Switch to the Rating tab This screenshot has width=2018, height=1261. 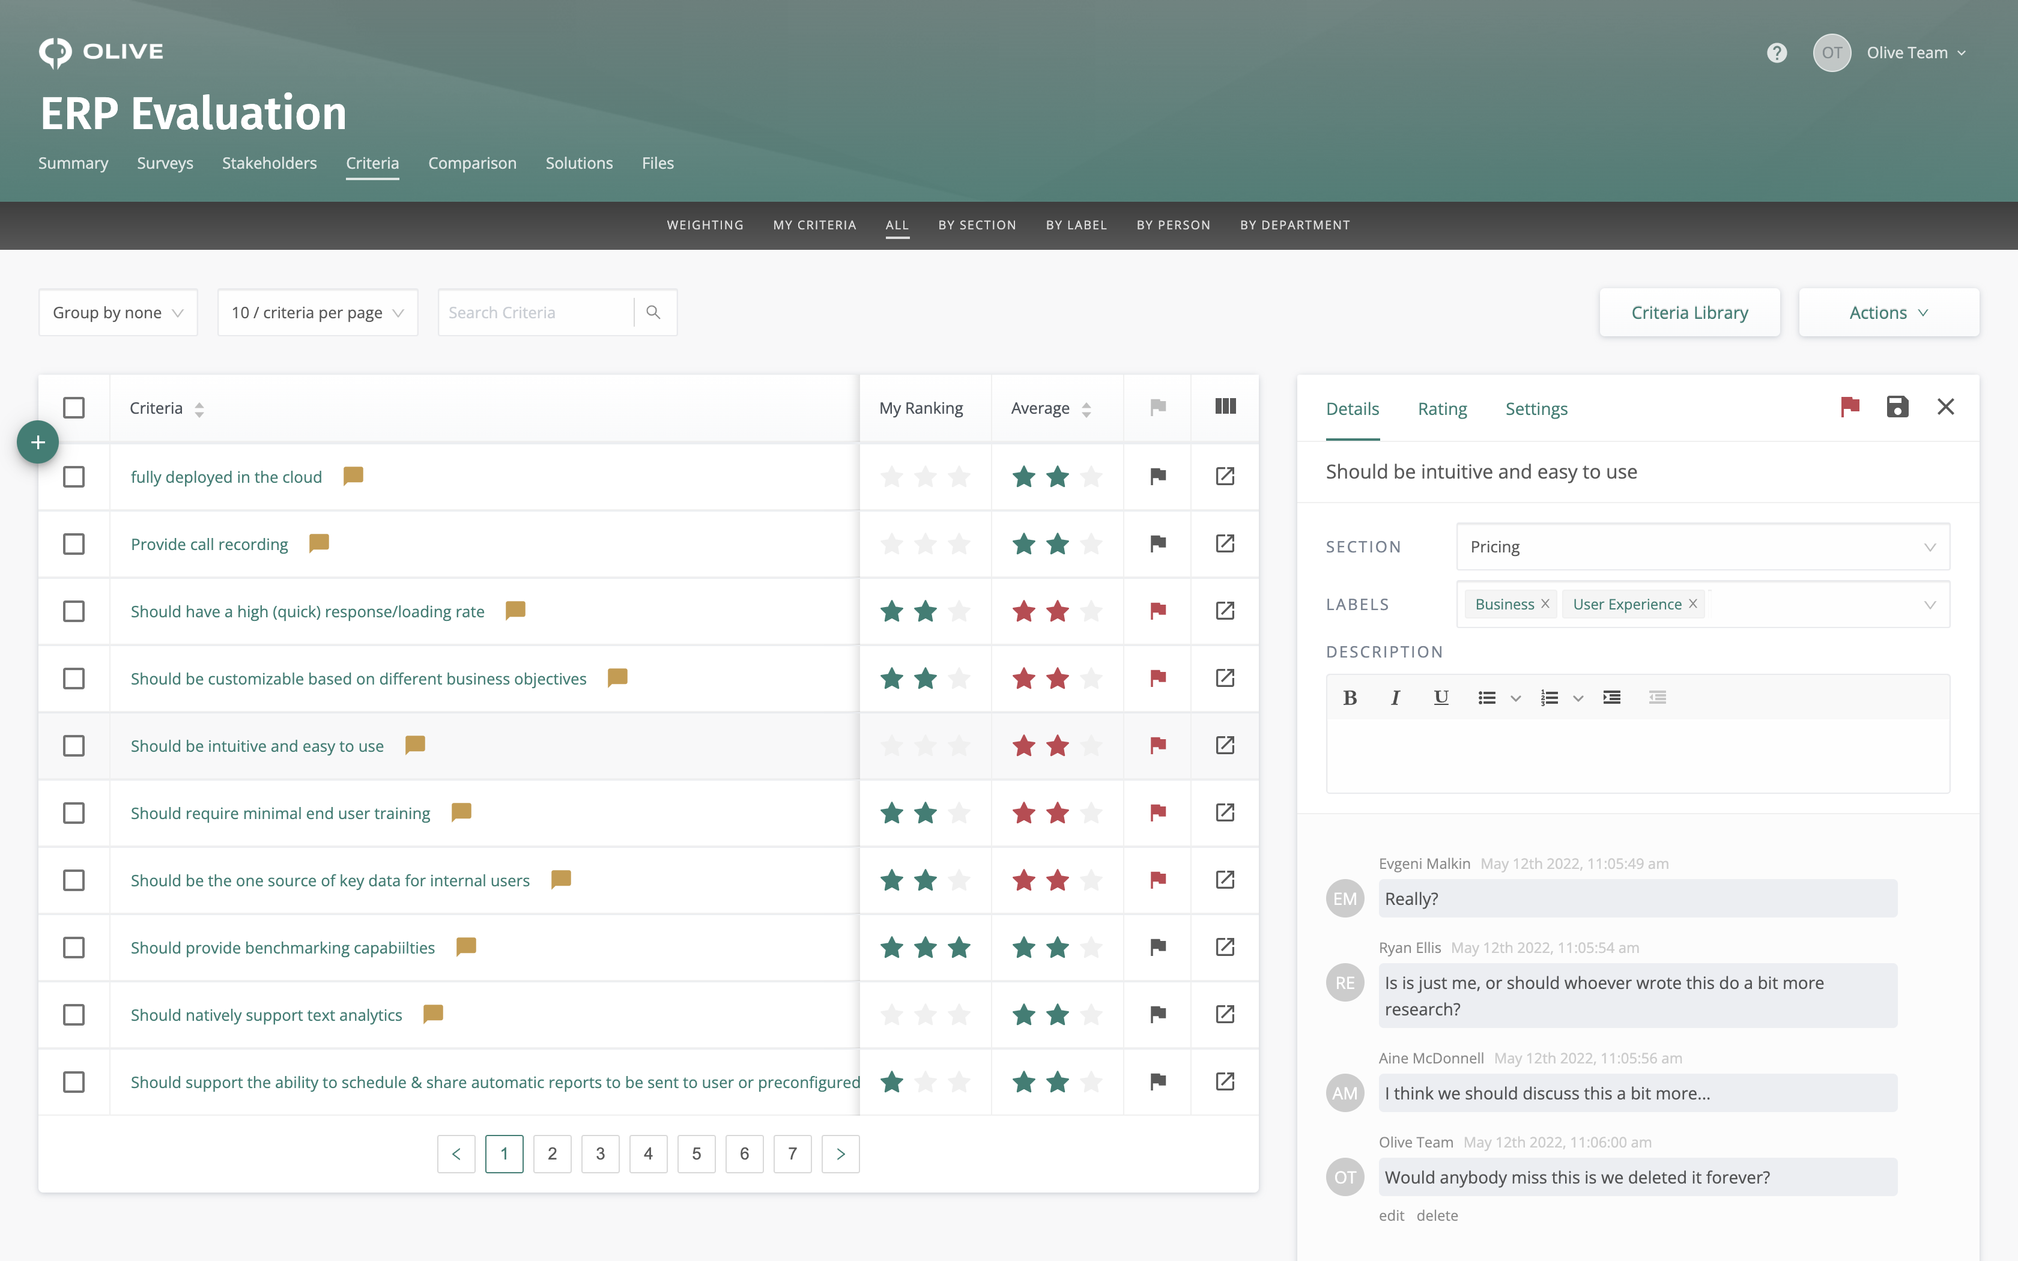coord(1442,409)
